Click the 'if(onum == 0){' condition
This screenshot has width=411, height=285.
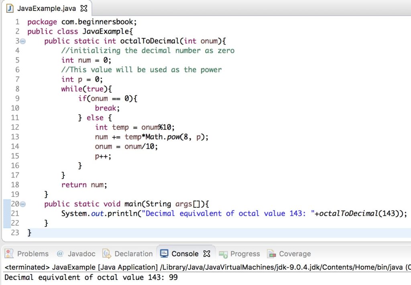pyautogui.click(x=108, y=99)
